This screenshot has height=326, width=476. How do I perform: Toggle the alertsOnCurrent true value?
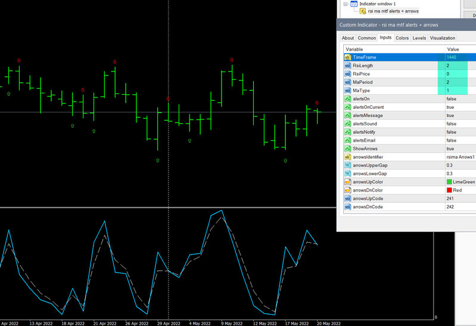click(x=461, y=107)
